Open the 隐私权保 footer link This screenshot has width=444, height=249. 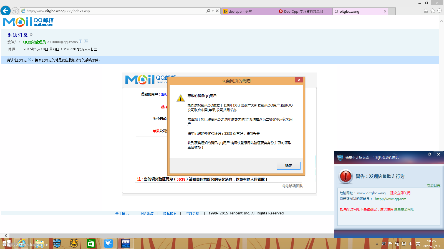tap(170, 213)
